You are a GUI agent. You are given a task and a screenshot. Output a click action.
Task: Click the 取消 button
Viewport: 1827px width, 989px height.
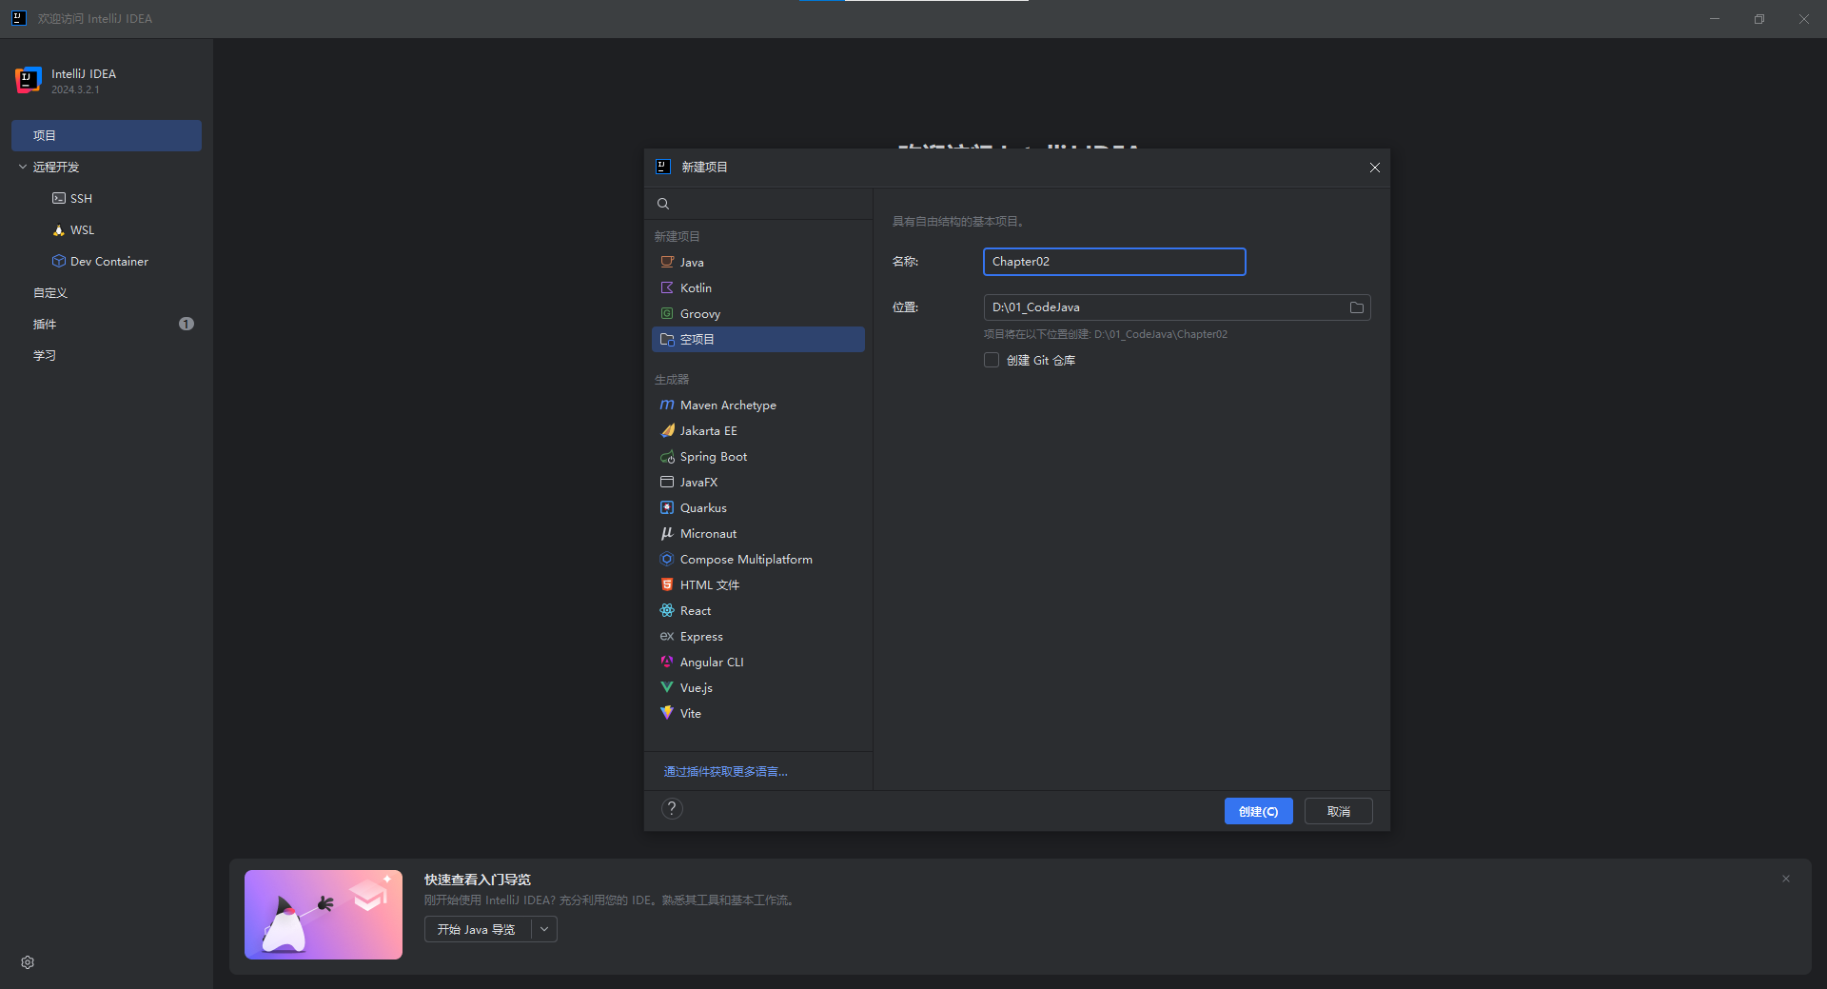pos(1338,811)
